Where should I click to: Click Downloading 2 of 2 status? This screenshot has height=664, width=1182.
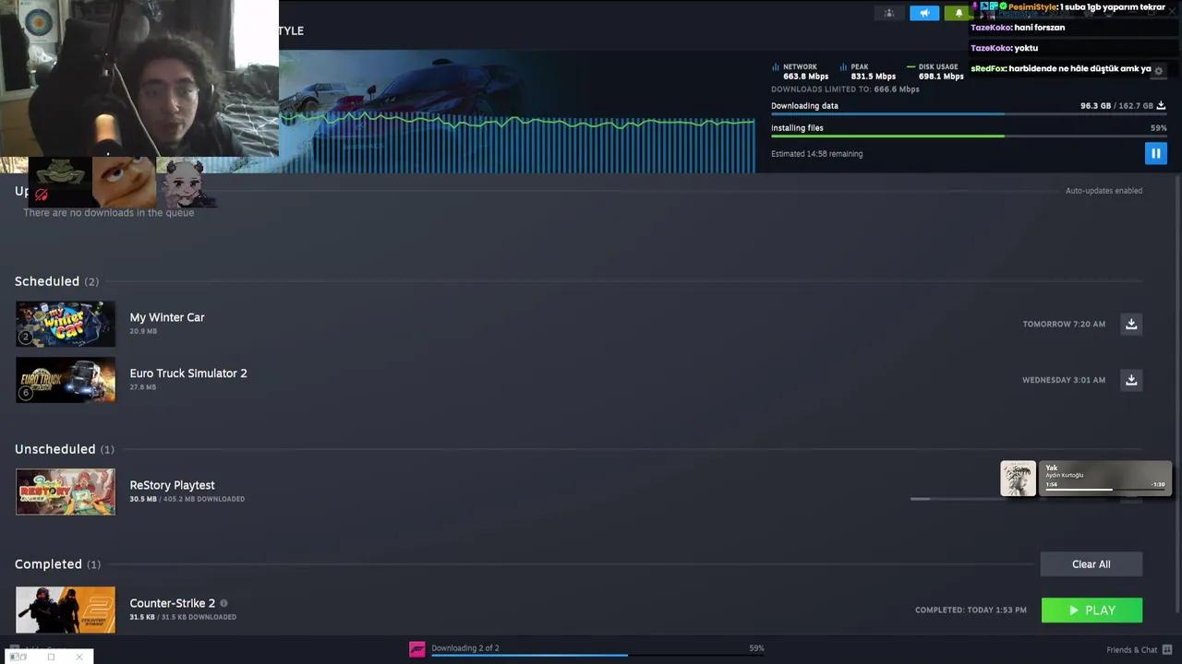click(x=465, y=648)
